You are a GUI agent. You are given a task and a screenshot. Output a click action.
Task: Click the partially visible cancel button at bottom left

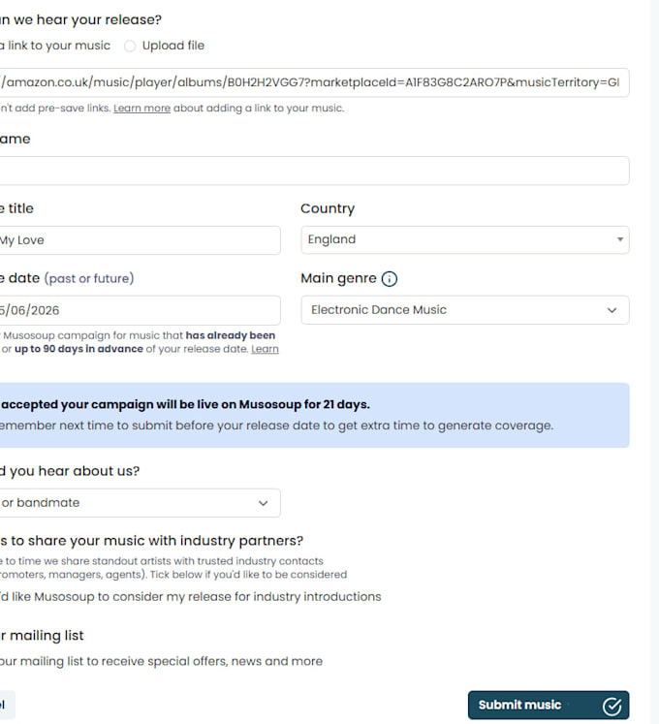[7, 705]
